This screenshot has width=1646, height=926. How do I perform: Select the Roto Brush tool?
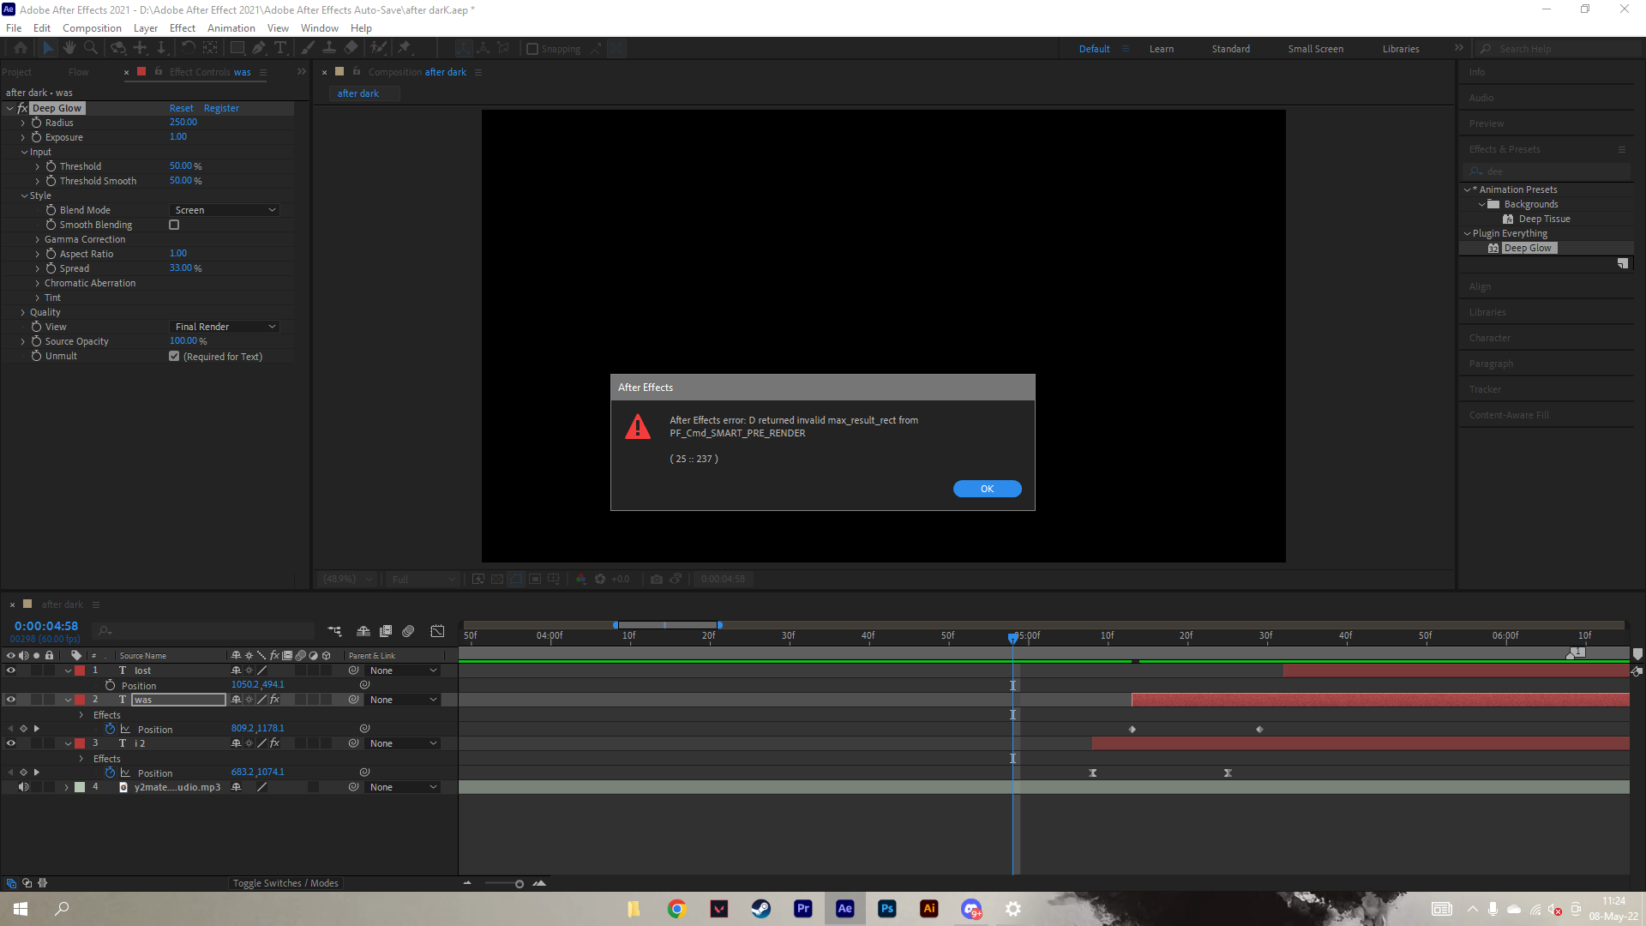[379, 48]
